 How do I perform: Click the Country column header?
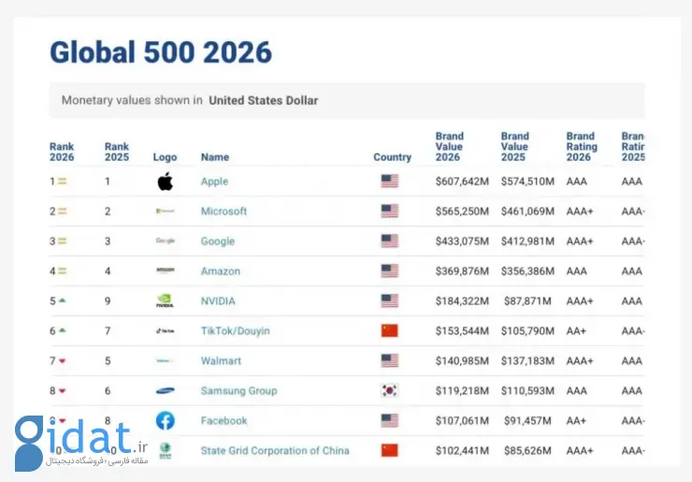(392, 157)
